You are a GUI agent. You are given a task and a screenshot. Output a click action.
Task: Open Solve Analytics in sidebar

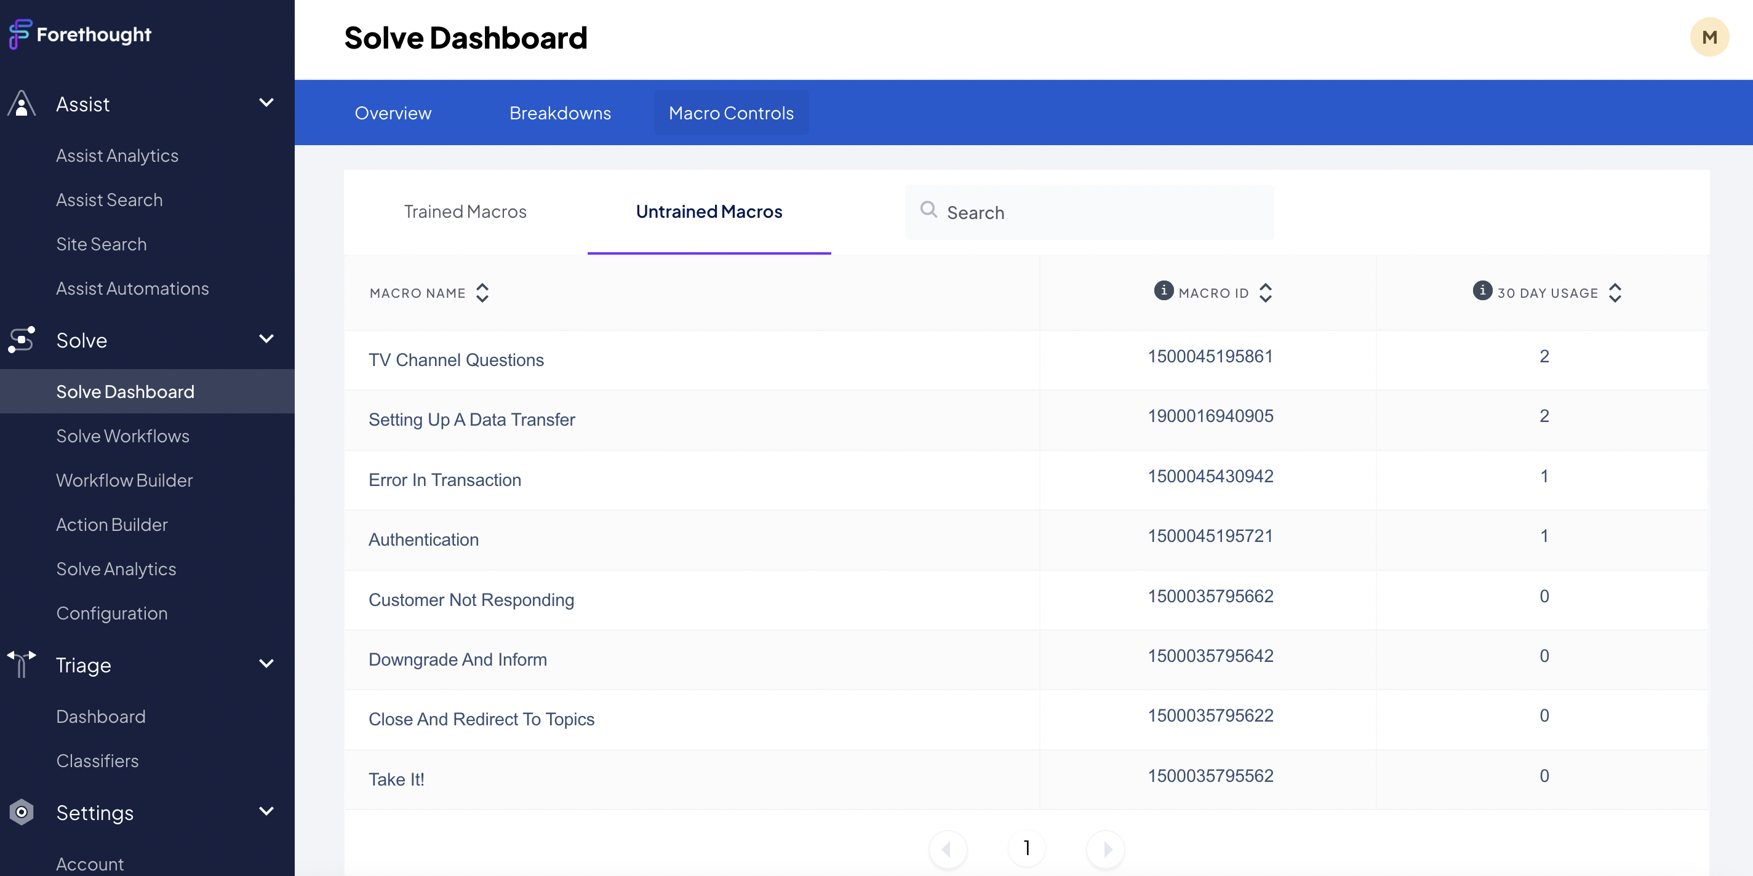[x=116, y=568]
